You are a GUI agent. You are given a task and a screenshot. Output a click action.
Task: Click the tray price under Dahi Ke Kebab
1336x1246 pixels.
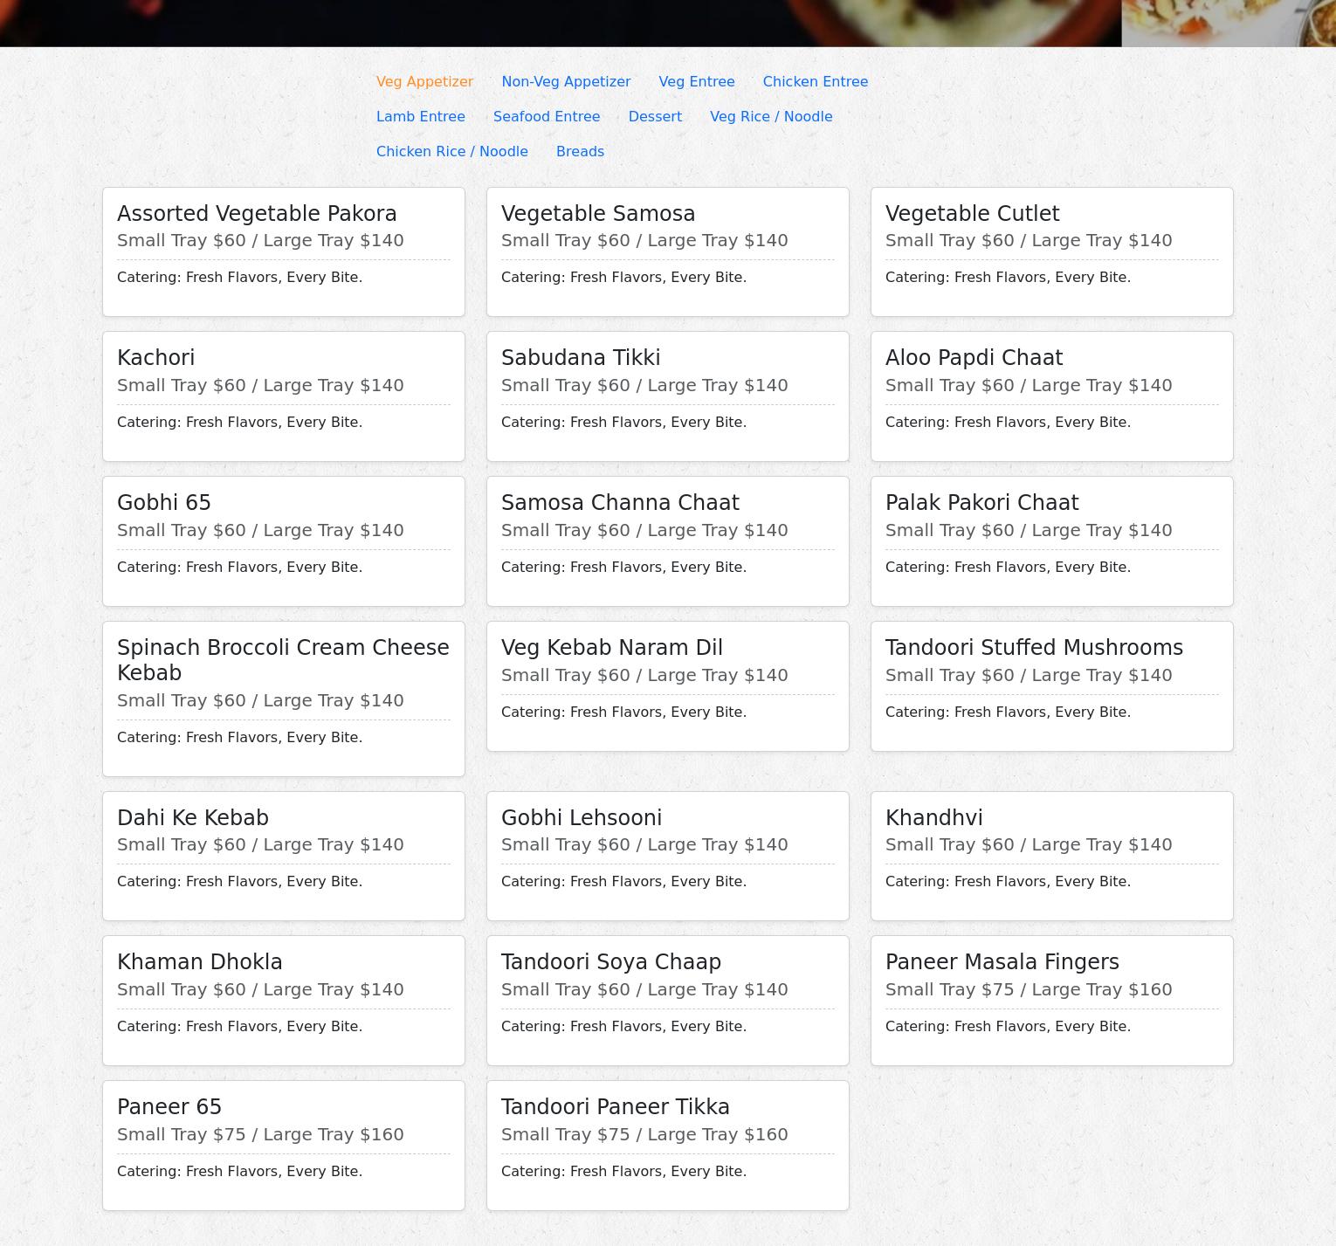coord(260,844)
